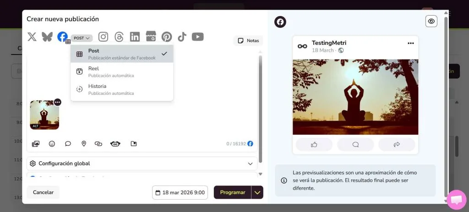Choose the Reel publication type

tap(122, 71)
